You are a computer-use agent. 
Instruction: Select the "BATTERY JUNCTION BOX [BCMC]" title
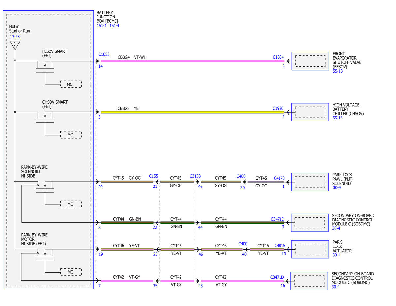click(x=107, y=17)
